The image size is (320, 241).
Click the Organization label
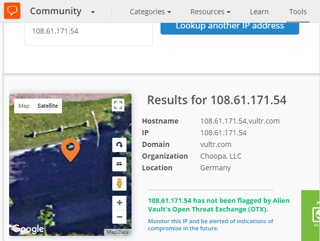(165, 156)
